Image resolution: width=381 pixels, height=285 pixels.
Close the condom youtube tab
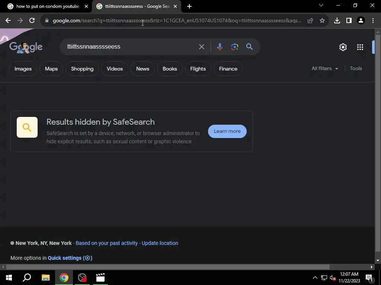(86, 6)
